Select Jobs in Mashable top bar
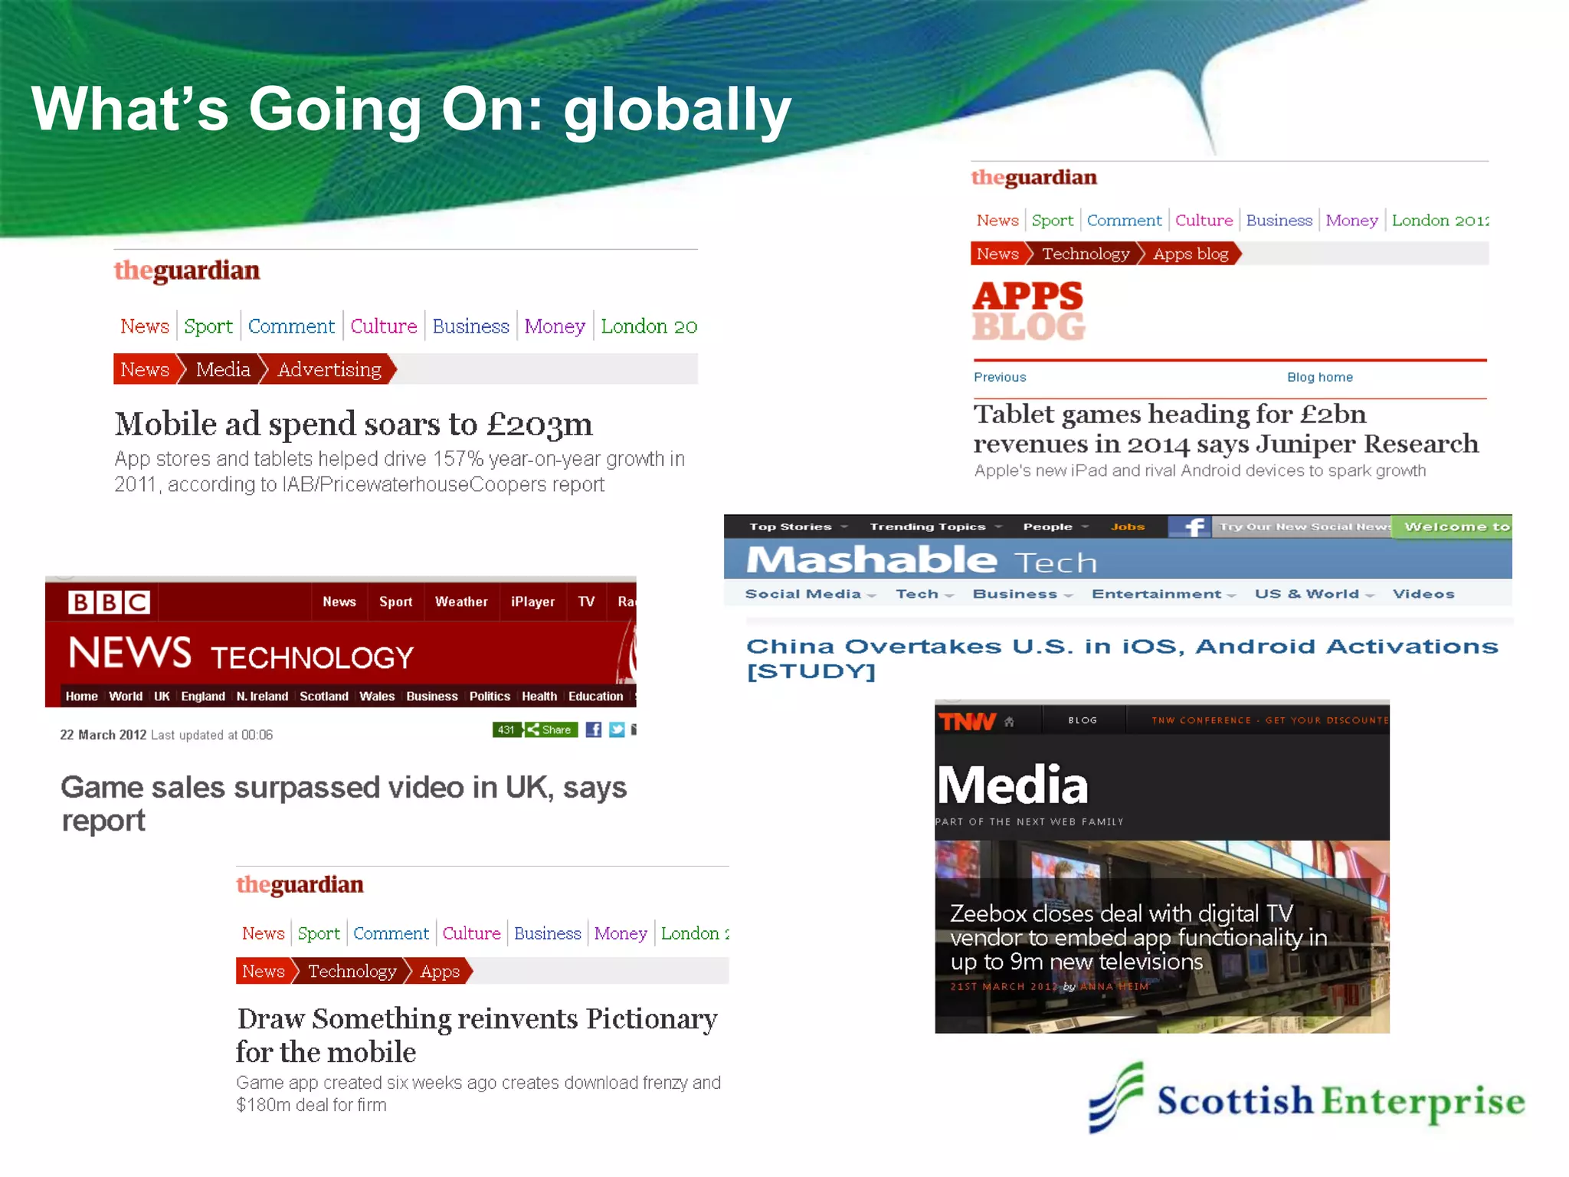1569x1177 pixels. (x=1128, y=526)
